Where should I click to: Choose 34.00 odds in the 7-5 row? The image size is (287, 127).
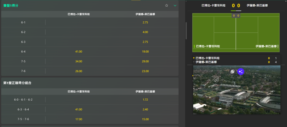point(79,61)
